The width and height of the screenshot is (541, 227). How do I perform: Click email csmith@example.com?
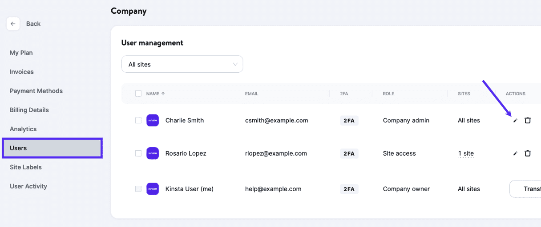[276, 120]
